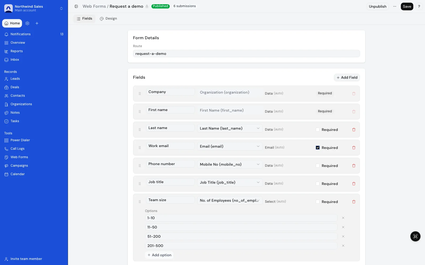Click drag handle of Phone number row

coord(140,166)
